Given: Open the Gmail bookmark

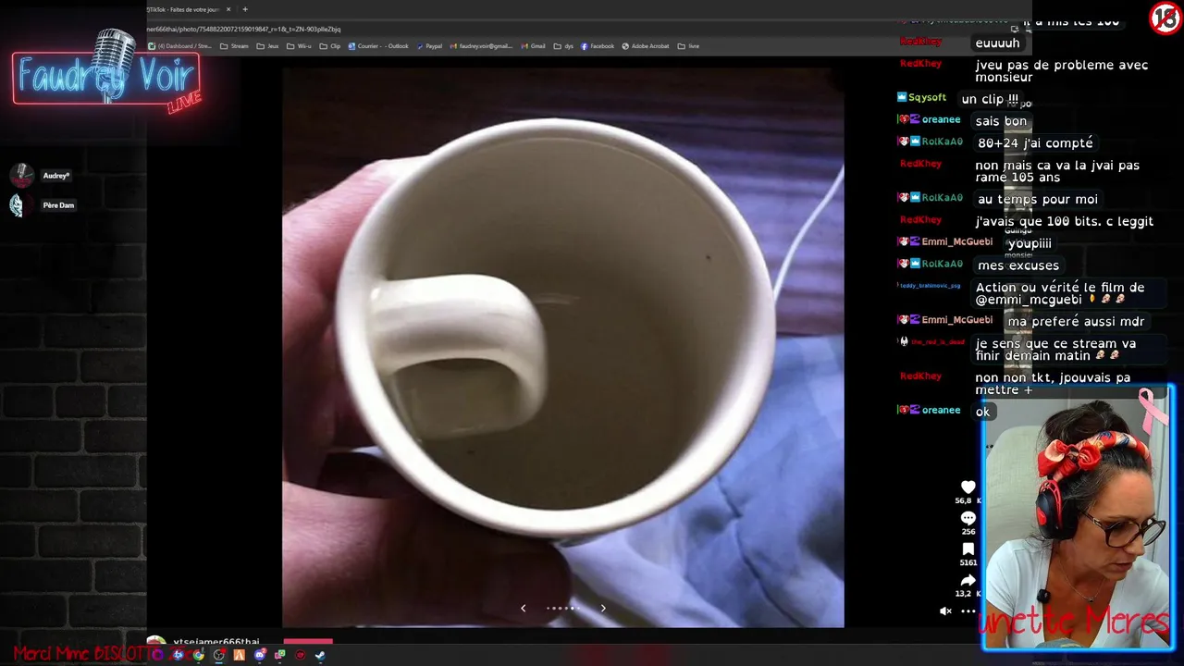Looking at the screenshot, I should tap(533, 46).
